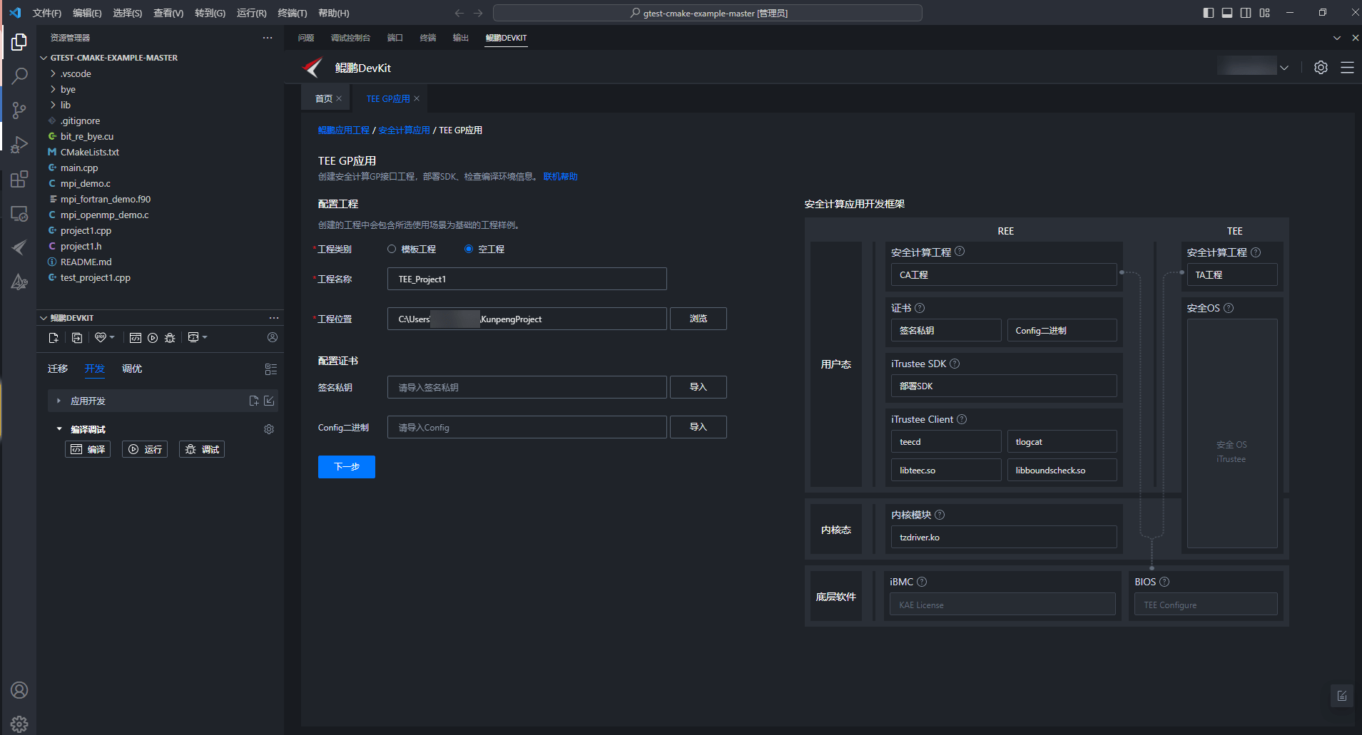Open the Remote Explorer view
This screenshot has height=735, width=1362.
click(19, 213)
